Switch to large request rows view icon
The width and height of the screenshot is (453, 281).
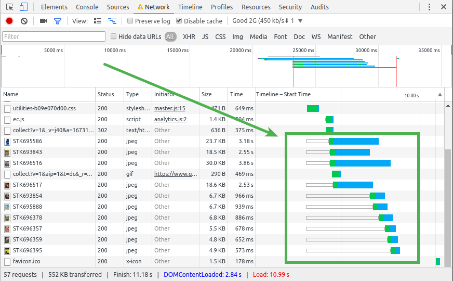coord(98,21)
